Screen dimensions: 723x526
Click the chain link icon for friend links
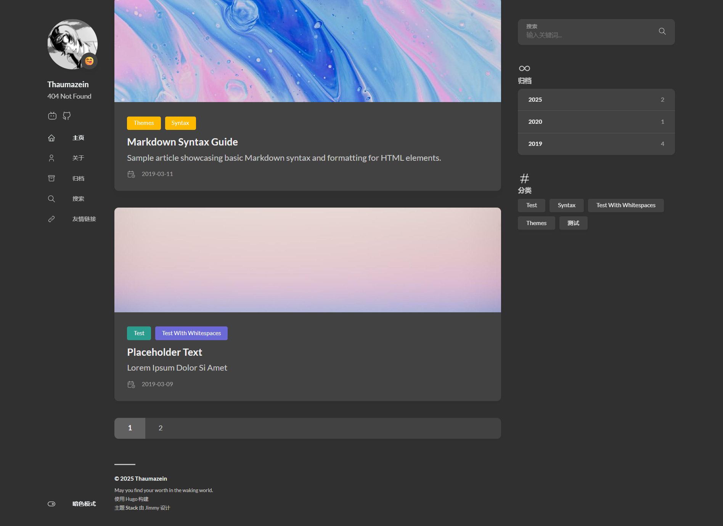(51, 219)
